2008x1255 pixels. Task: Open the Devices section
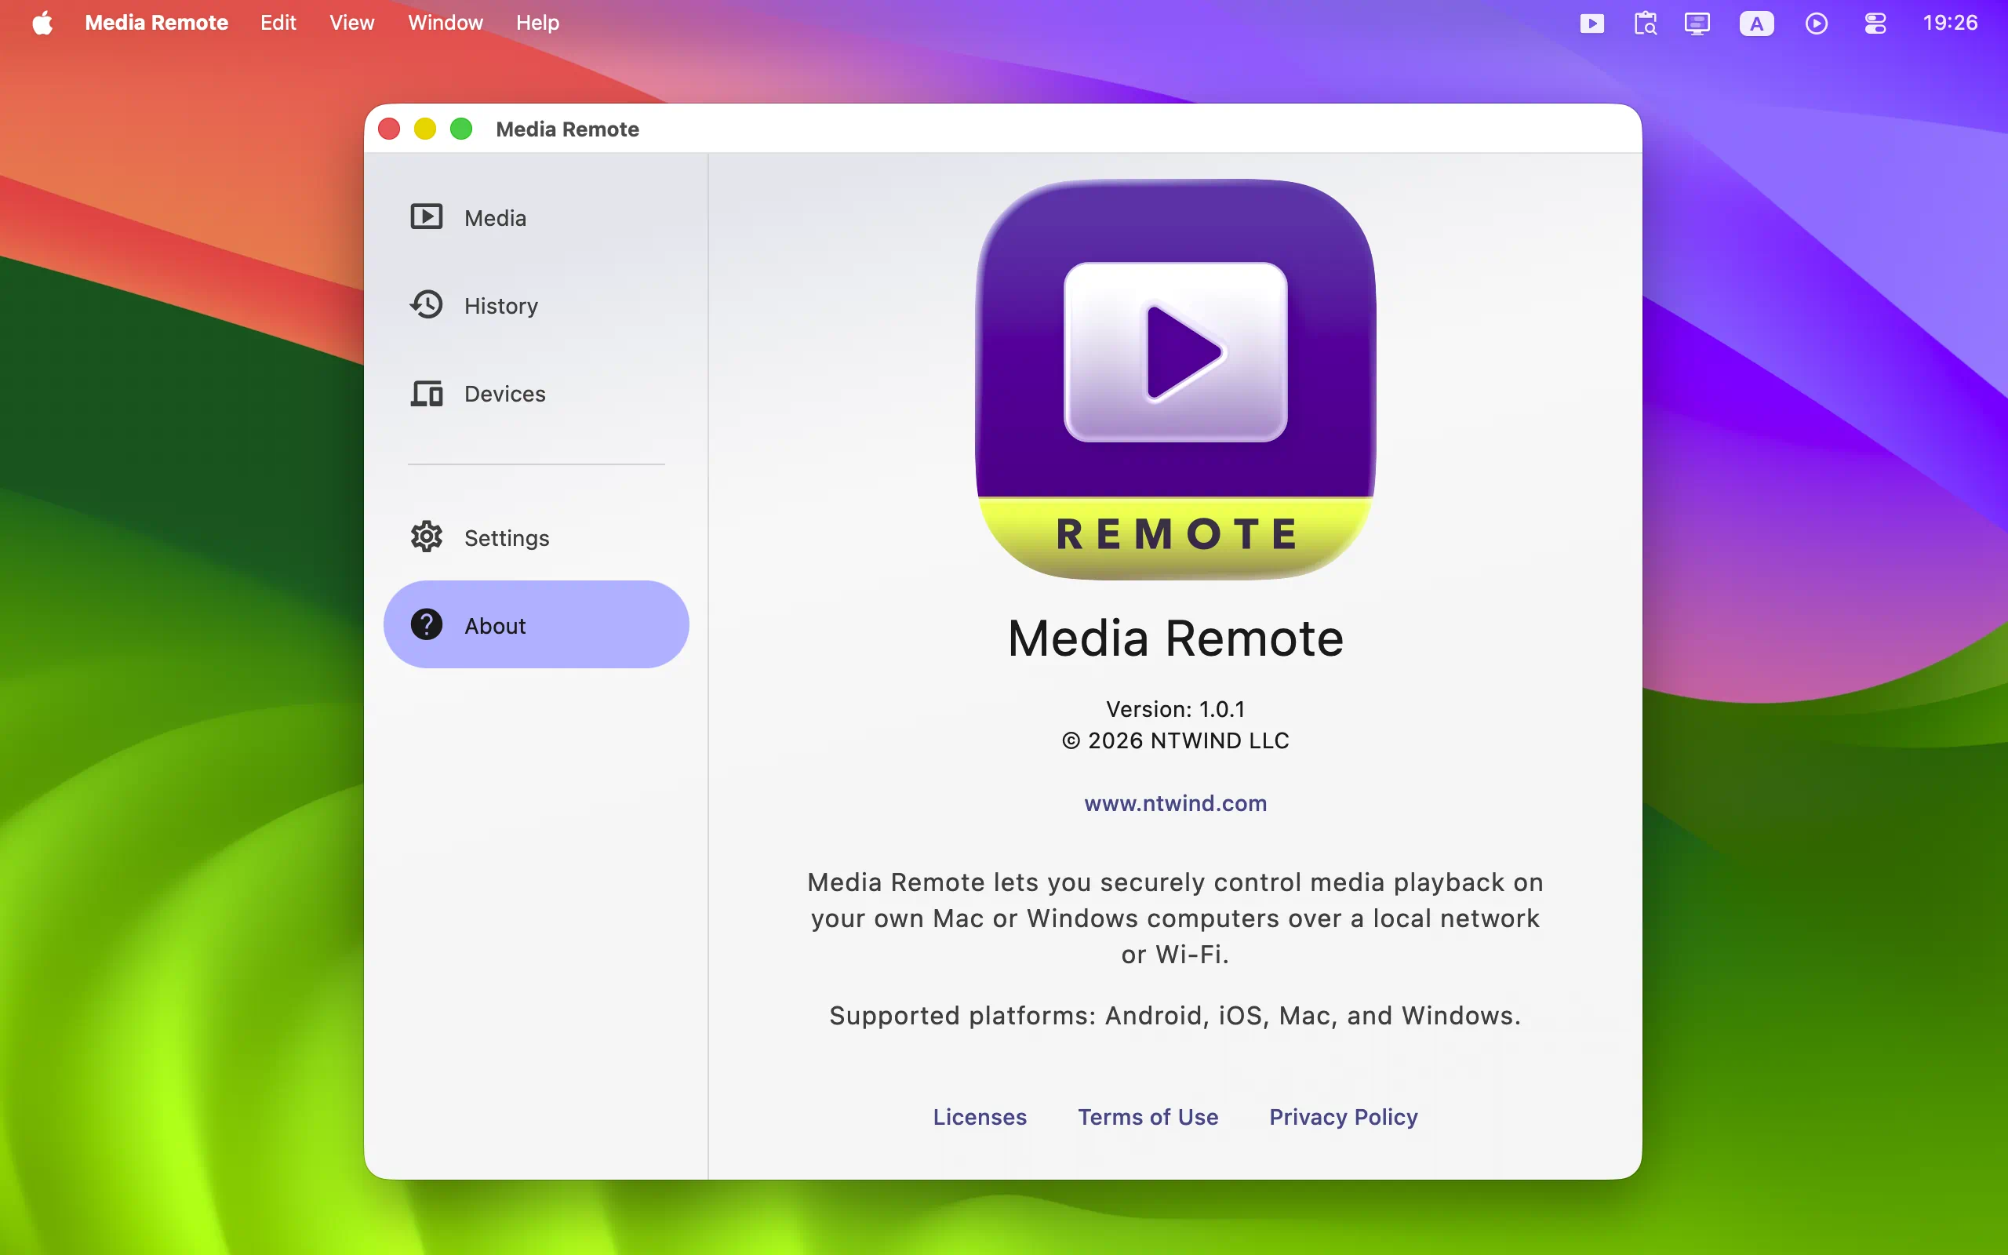[x=536, y=394]
